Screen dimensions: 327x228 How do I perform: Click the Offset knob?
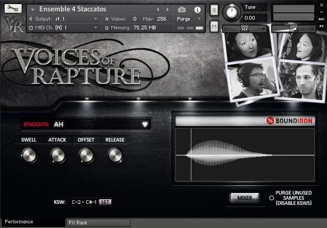[86, 155]
